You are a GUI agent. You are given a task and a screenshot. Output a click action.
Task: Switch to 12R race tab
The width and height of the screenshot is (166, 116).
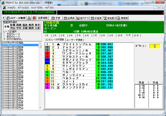pos(136,36)
